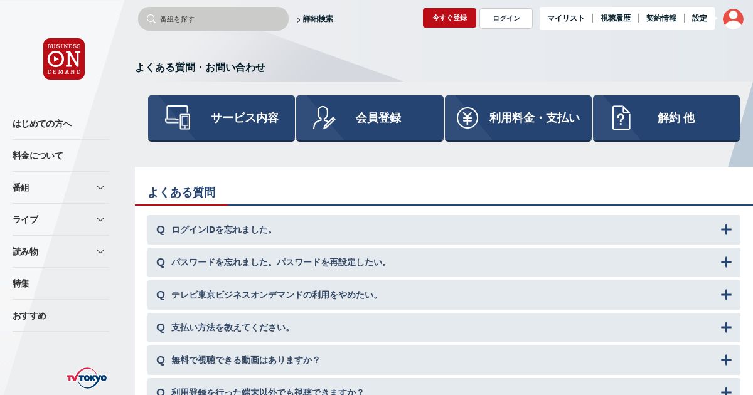Image resolution: width=753 pixels, height=395 pixels.
Task: Click the ログイン button
Action: [506, 18]
